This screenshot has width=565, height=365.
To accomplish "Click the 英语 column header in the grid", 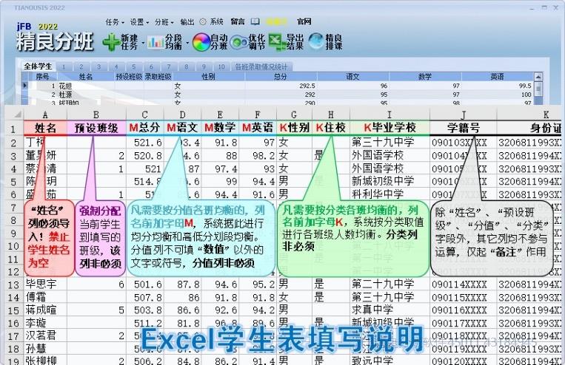I will [498, 77].
